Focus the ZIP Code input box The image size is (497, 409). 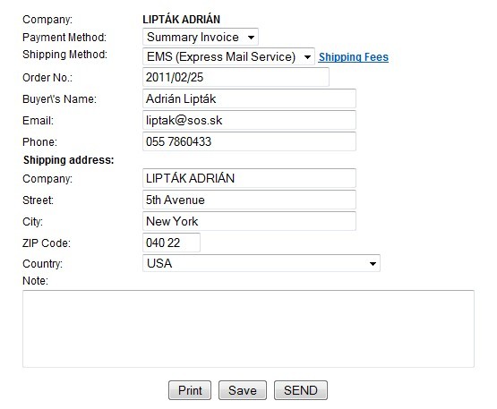click(171, 243)
